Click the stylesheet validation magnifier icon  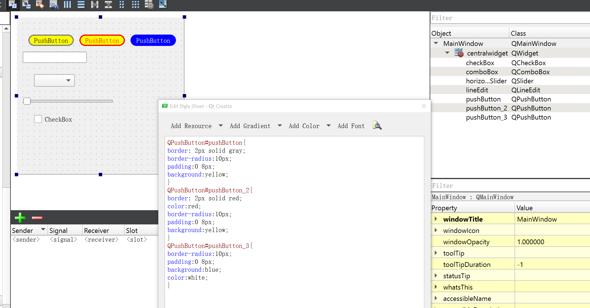pyautogui.click(x=377, y=126)
